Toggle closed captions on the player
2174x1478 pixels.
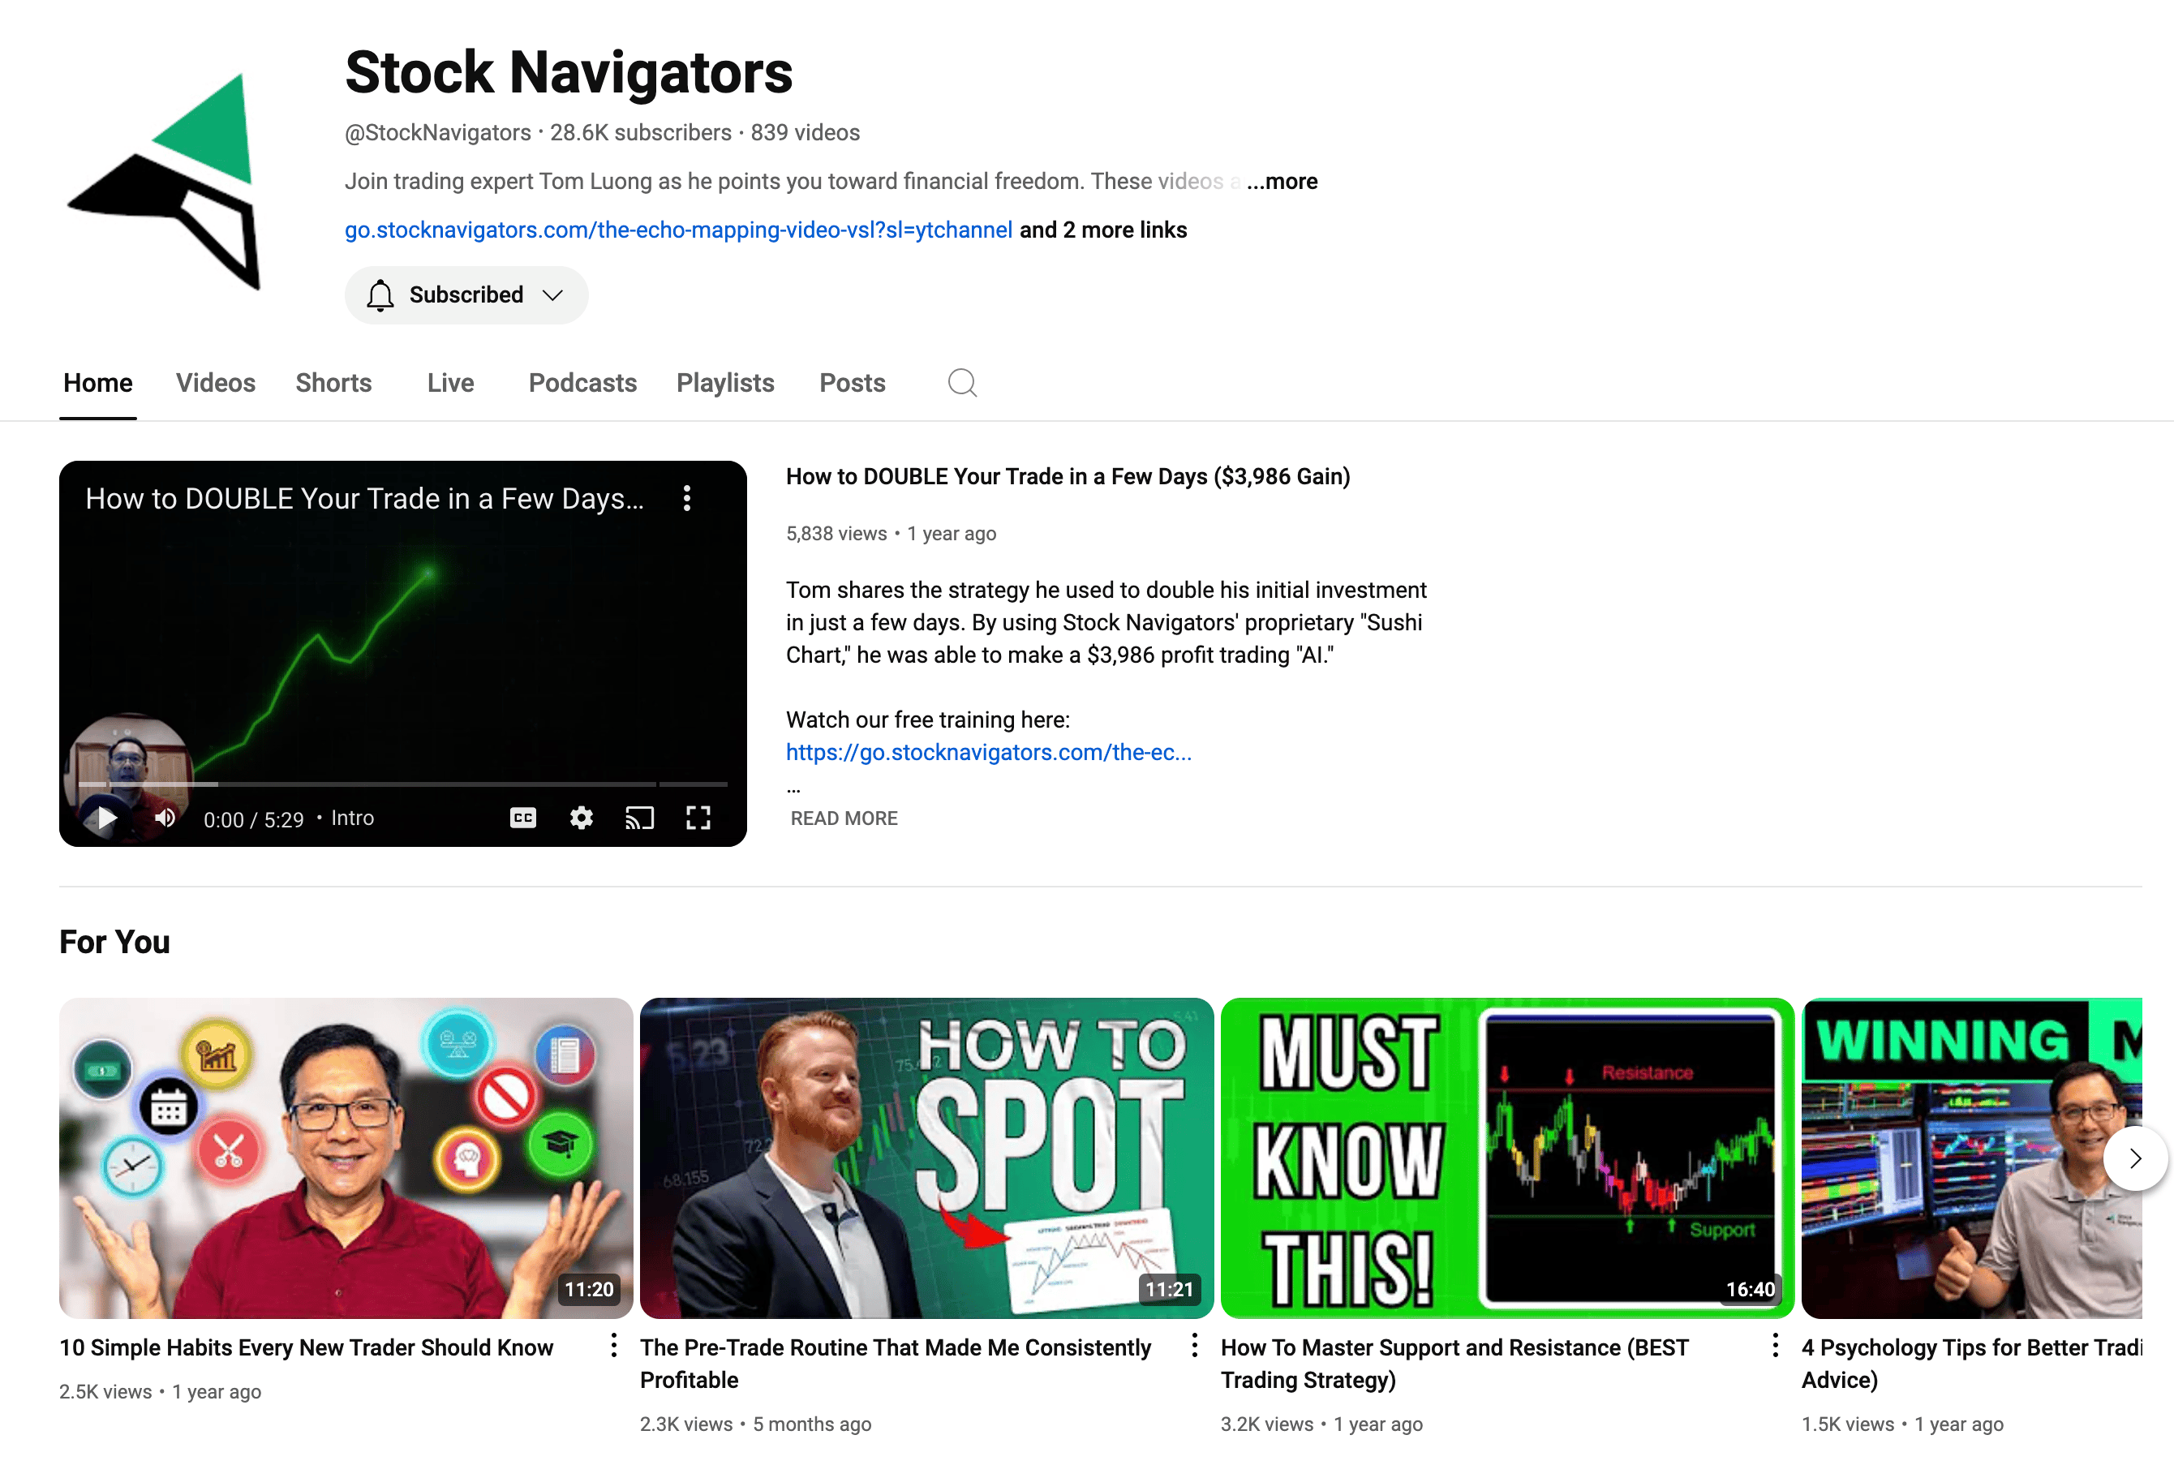coord(523,818)
